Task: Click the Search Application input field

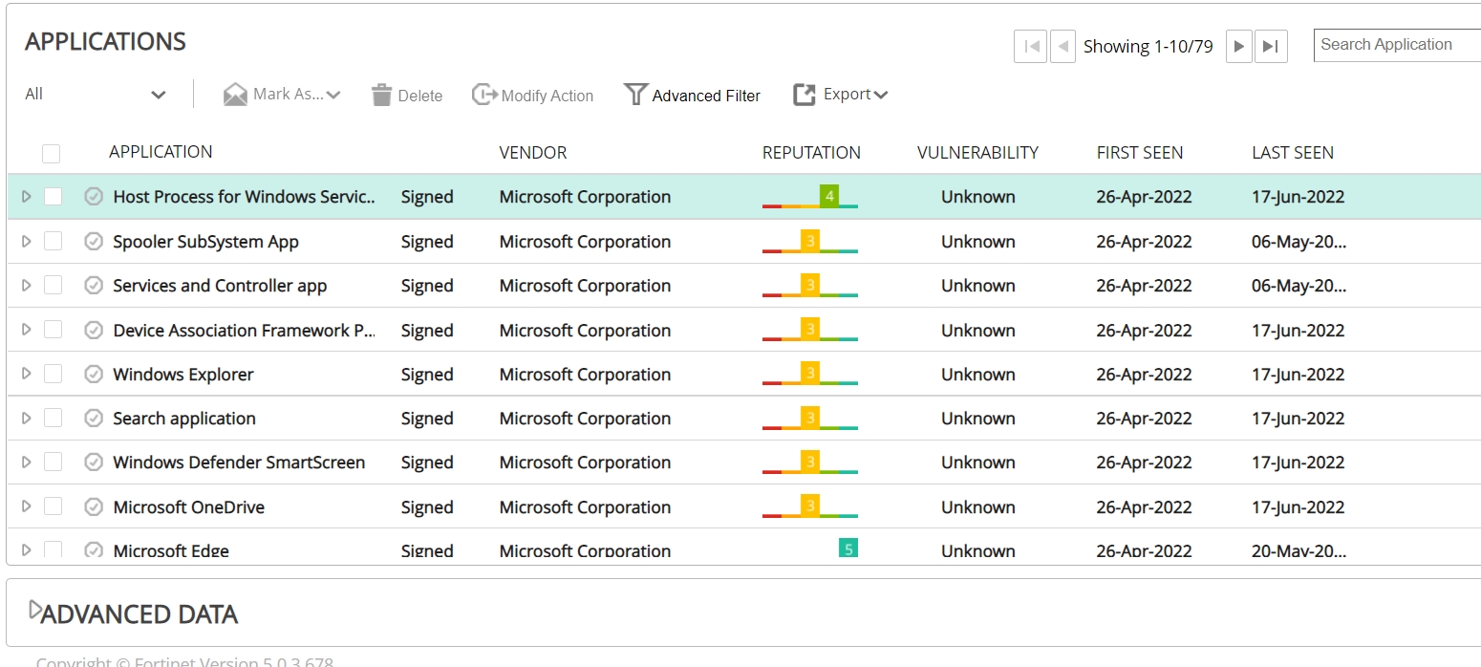Action: [x=1397, y=45]
